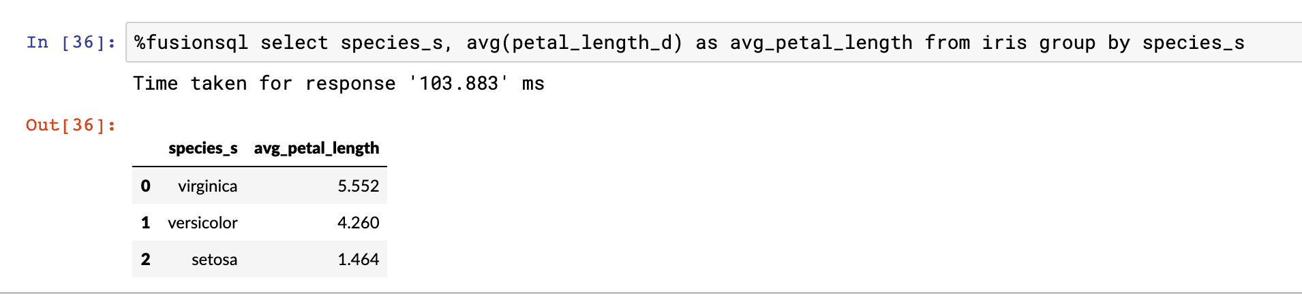Click row index 0 of the output table
This screenshot has width=1302, height=295.
145,186
